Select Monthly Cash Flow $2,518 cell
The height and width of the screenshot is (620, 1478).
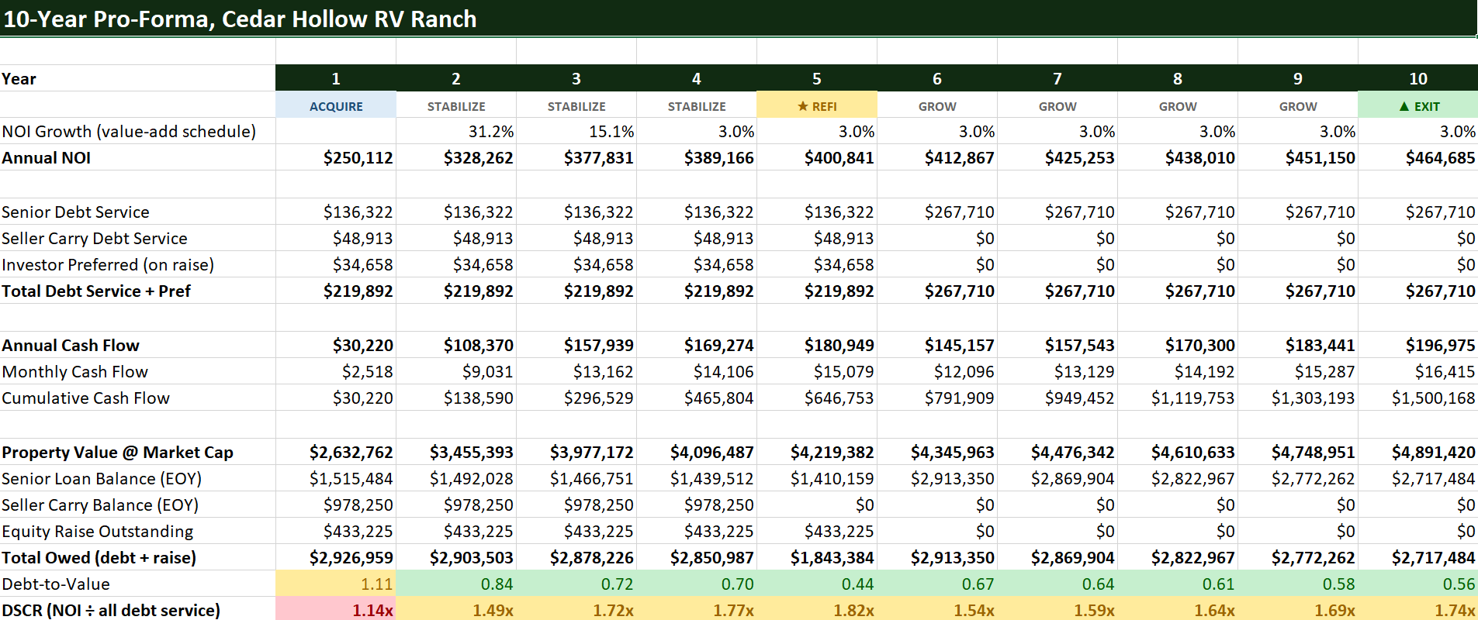pos(336,372)
